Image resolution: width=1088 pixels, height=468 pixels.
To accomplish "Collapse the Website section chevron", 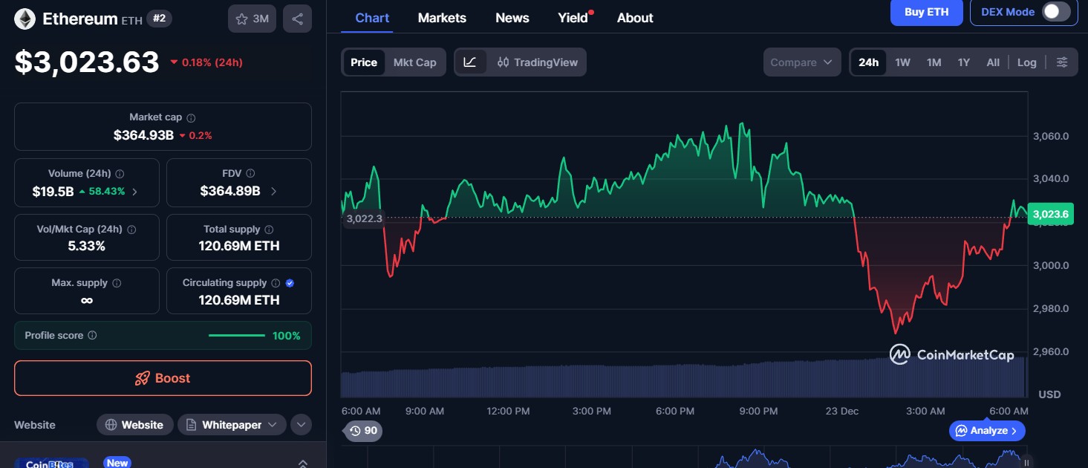I will pyautogui.click(x=301, y=424).
